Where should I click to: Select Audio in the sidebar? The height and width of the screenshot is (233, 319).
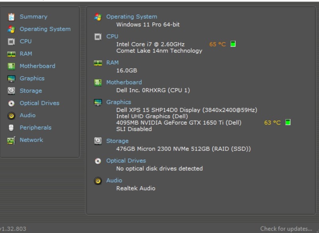(28, 115)
